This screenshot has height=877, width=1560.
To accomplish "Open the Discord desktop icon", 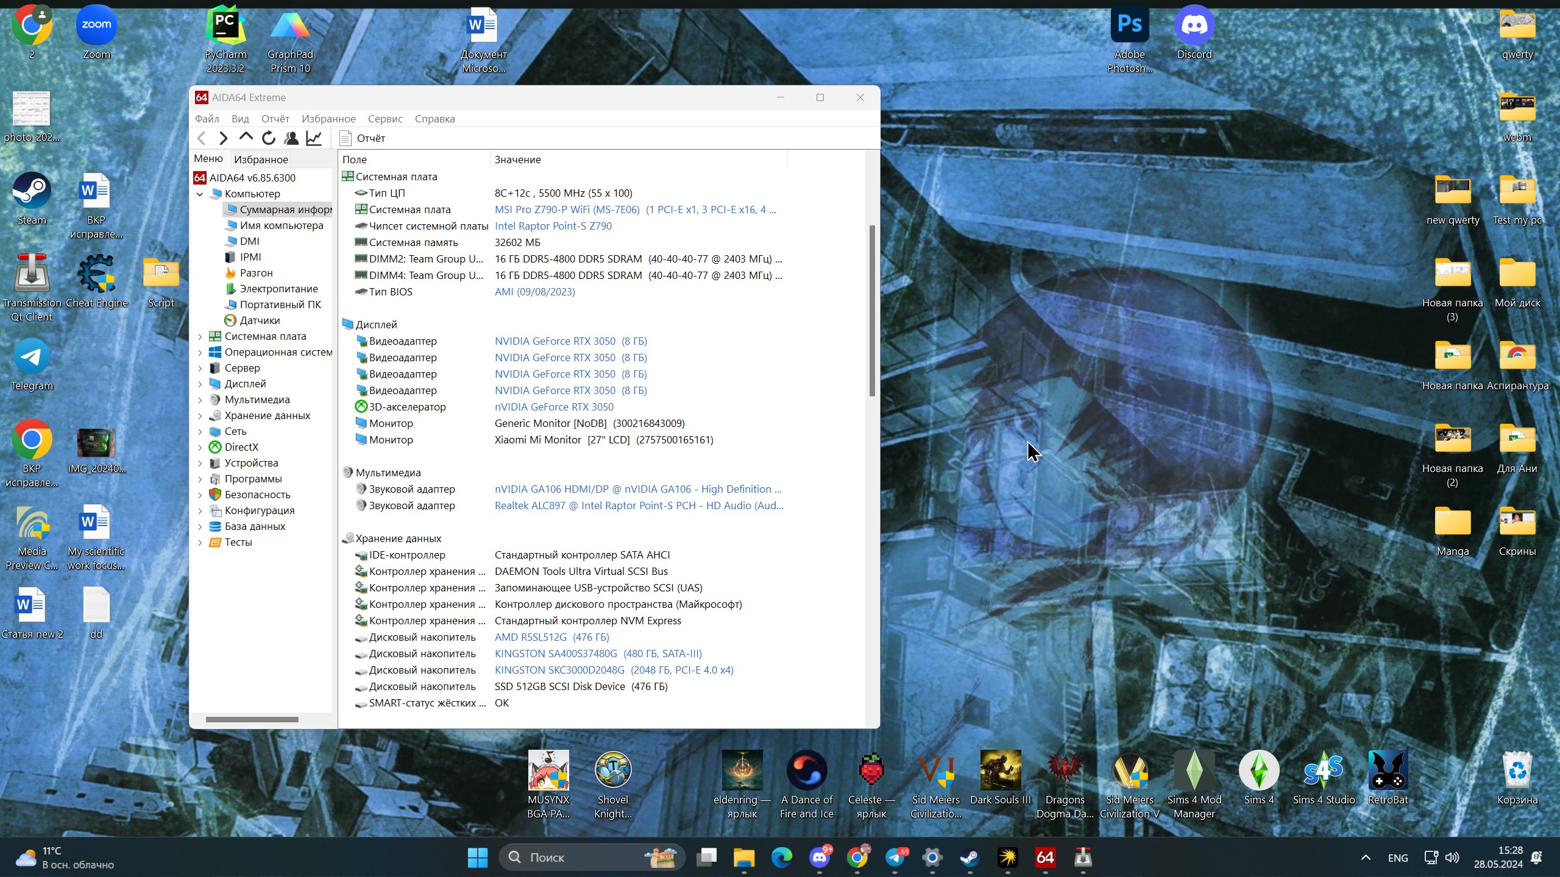I will point(1194,33).
